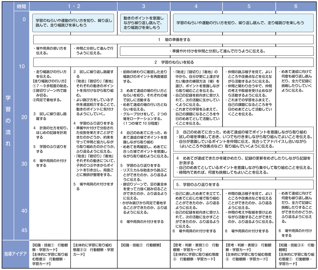Click '時間内であれば、何度も挑戦してもよい' text
This screenshot has height=270, width=318.
pyautogui.click(x=223, y=172)
